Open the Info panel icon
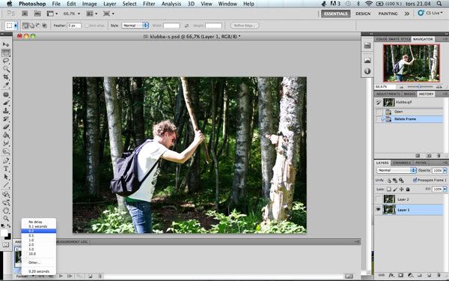 point(367,71)
